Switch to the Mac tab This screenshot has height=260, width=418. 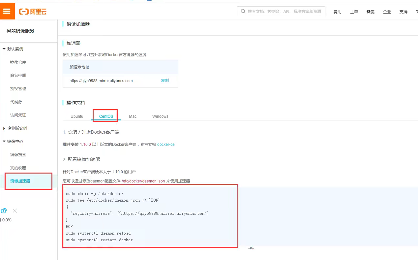(133, 116)
